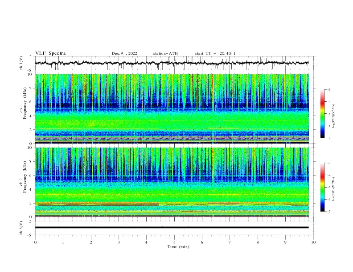Click the ch.2 spectrogram color scale bar
The height and width of the screenshot is (272, 353).
coord(322,187)
